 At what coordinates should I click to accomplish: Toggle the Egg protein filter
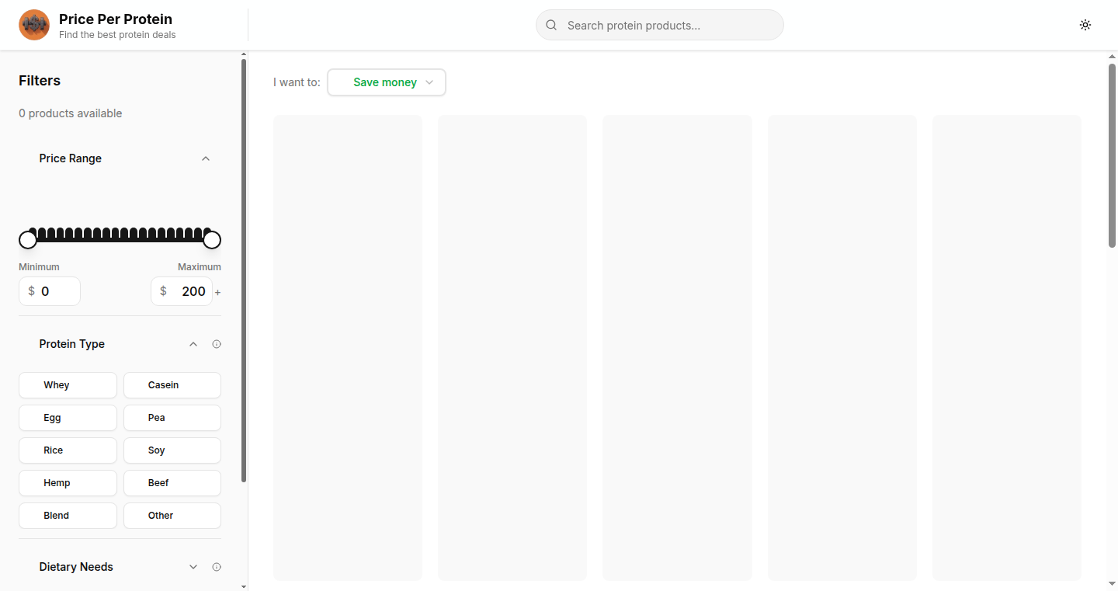pyautogui.click(x=68, y=418)
